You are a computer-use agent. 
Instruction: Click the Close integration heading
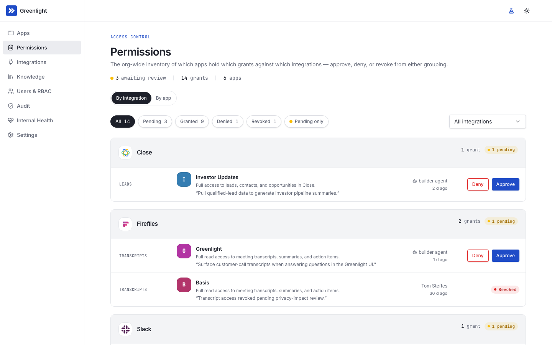click(144, 153)
